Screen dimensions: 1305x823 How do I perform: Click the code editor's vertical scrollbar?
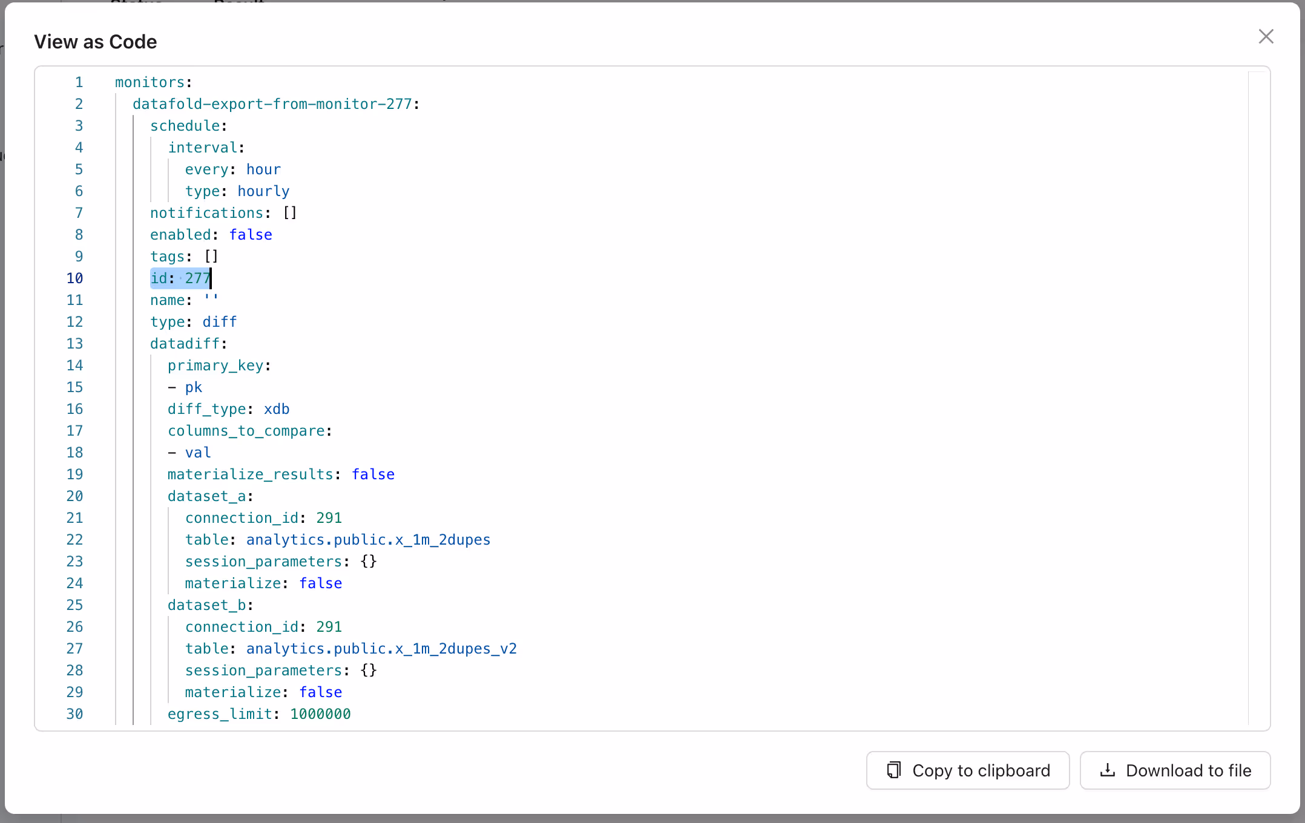tap(1258, 398)
